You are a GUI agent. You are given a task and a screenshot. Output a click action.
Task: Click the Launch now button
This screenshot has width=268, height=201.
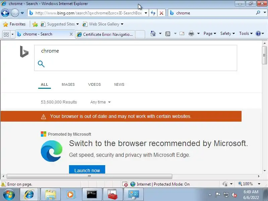(87, 170)
